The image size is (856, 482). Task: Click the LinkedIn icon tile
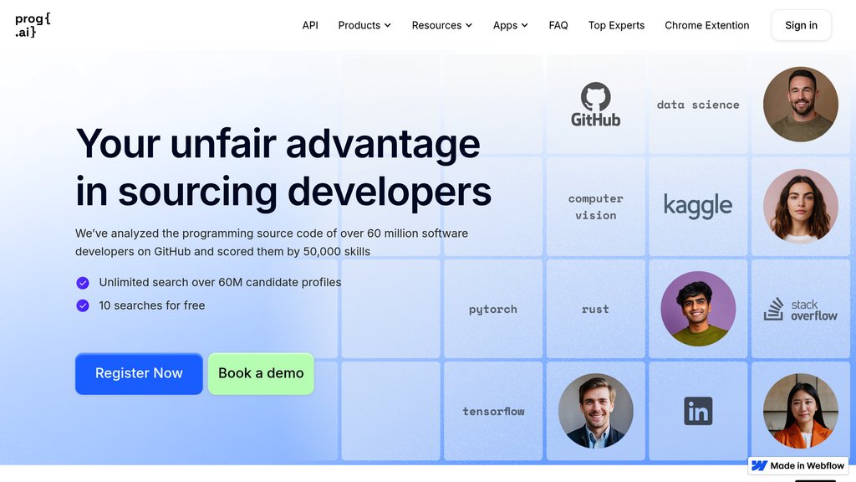pyautogui.click(x=698, y=411)
